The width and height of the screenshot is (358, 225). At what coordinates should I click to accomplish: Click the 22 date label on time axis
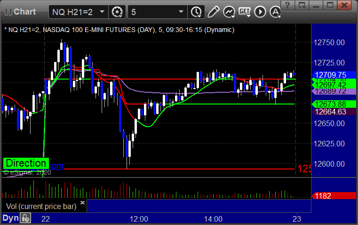46,219
